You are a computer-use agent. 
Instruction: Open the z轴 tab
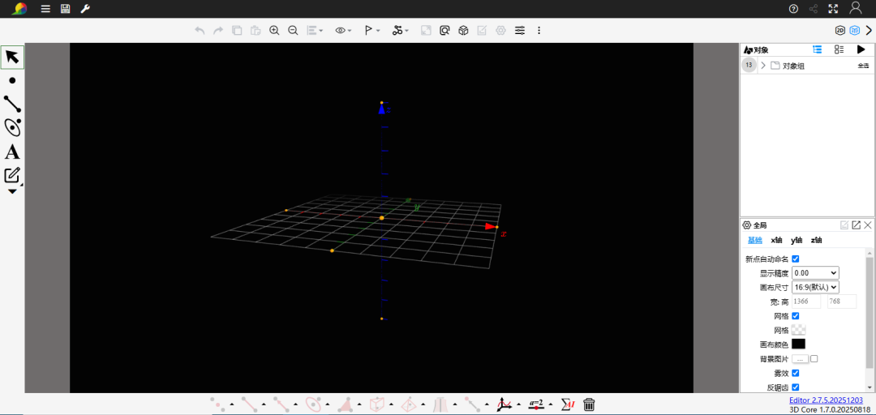pyautogui.click(x=816, y=240)
